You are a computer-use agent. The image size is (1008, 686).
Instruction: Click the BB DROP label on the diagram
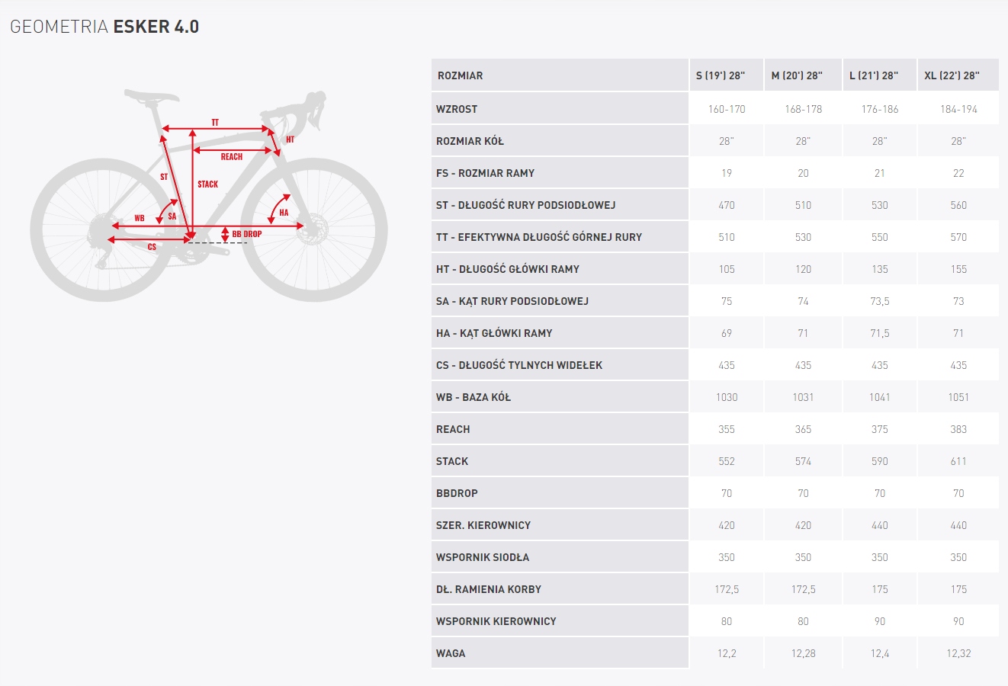(247, 234)
